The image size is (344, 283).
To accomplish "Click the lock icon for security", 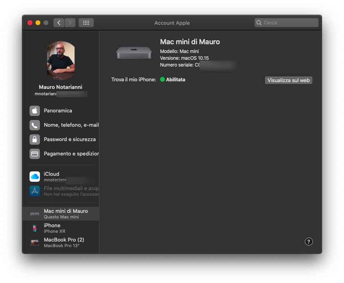I will [x=35, y=140].
